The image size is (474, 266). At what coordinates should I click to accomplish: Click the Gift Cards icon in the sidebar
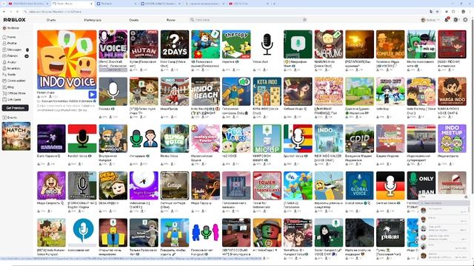(4, 99)
